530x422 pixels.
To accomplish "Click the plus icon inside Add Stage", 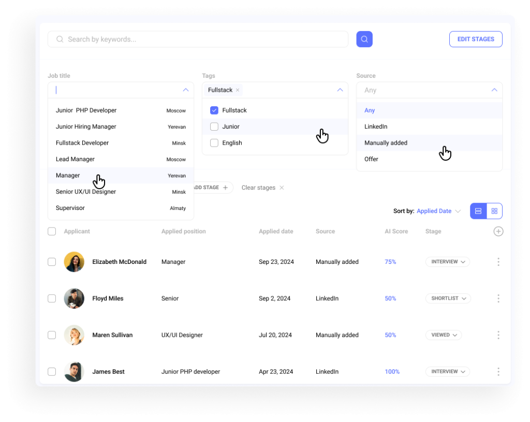I will click(x=226, y=188).
